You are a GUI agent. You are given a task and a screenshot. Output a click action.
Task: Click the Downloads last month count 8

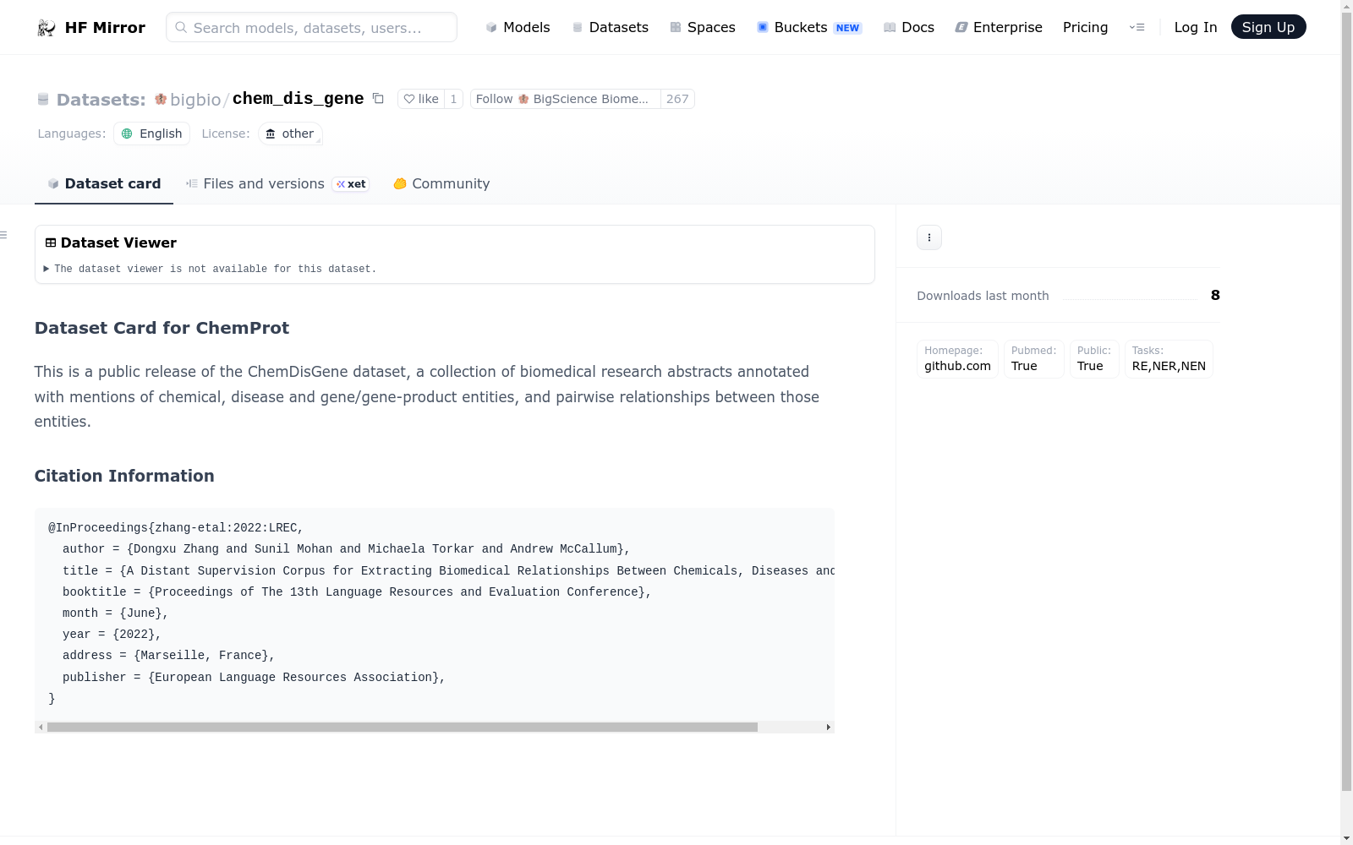1215,295
